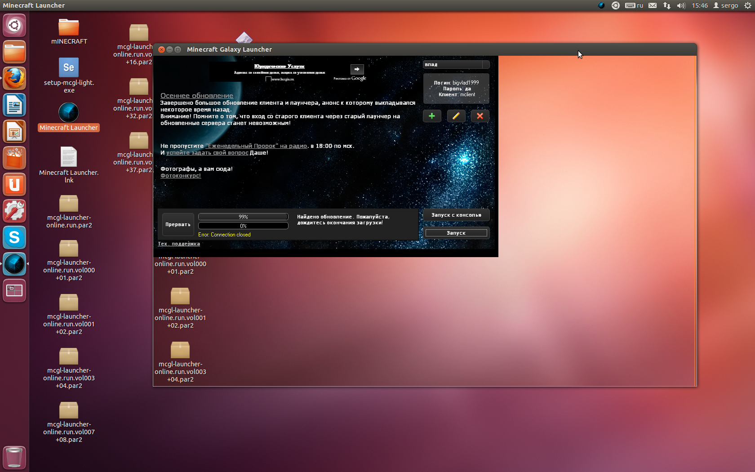Screen dimensions: 755x472
Task: Open the sound volume indicator
Action: coord(681,5)
